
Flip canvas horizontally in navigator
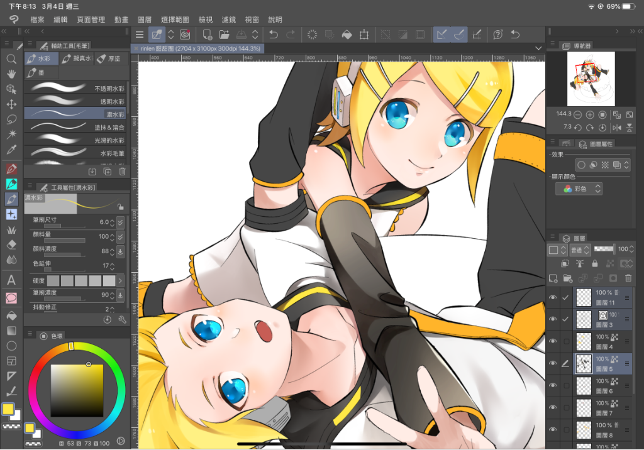tap(617, 128)
